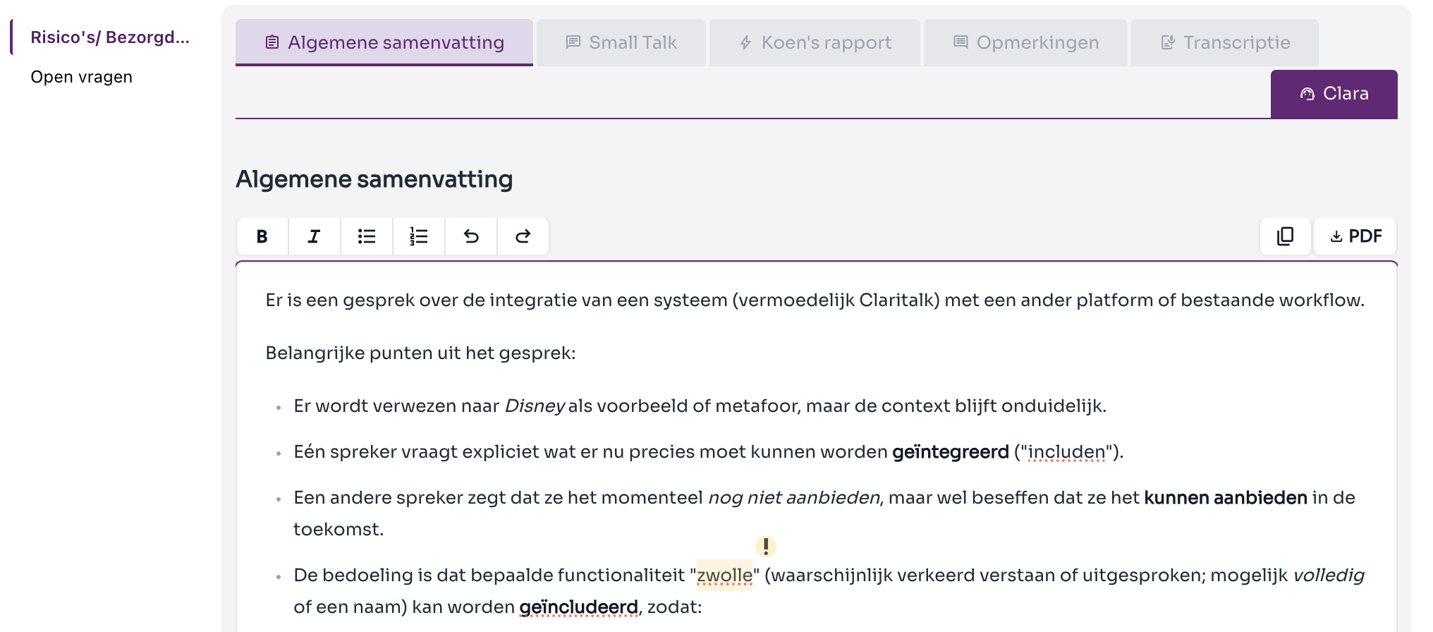Select Open vragen in the sidebar

[82, 77]
